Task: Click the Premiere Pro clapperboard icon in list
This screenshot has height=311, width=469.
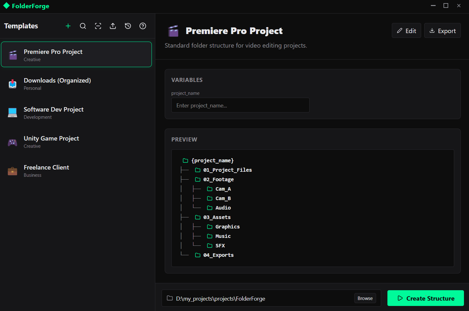Action: (x=13, y=55)
